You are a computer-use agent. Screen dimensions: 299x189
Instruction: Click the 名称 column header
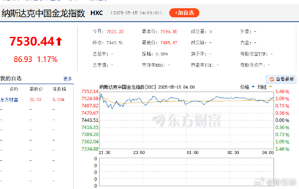point(13,89)
